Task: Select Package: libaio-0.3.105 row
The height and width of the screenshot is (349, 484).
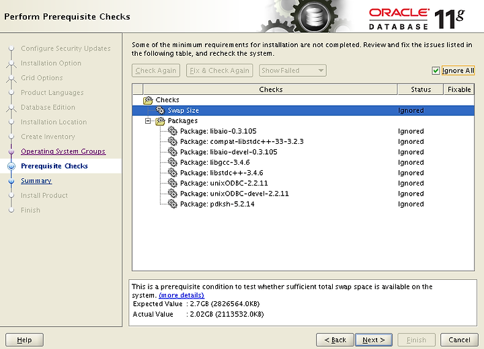Action: 303,131
